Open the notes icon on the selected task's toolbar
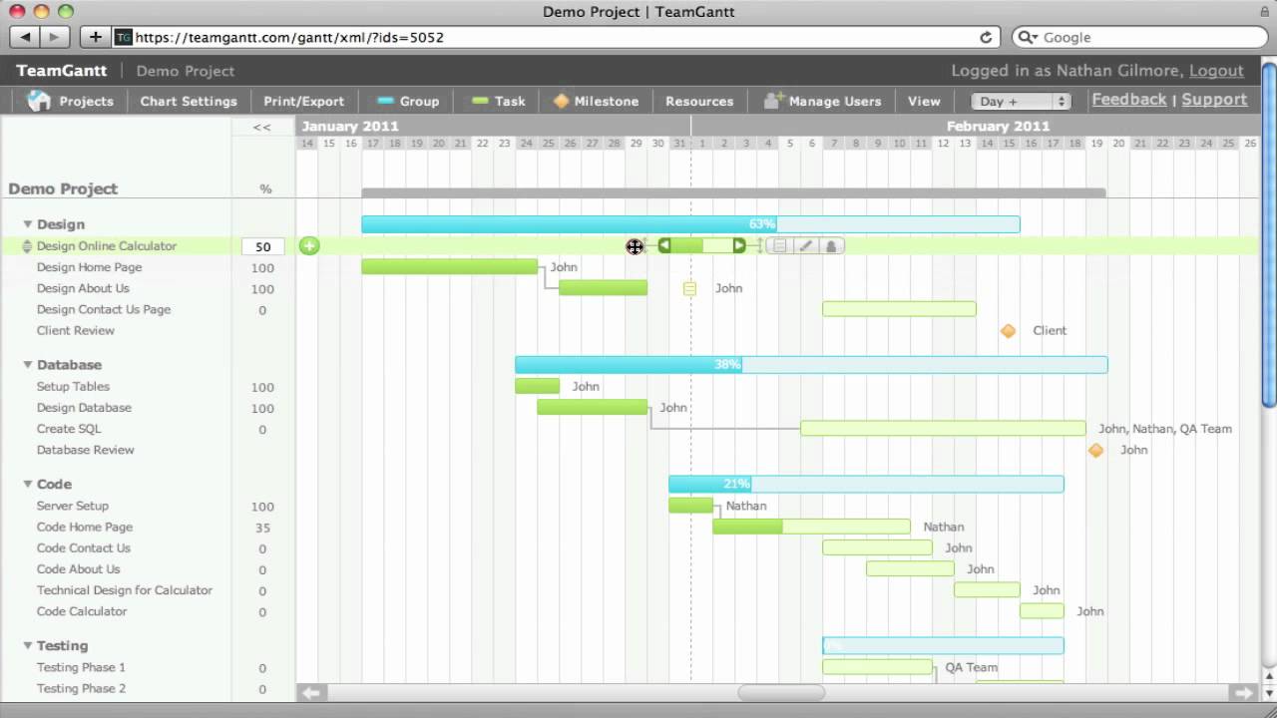1277x718 pixels. pyautogui.click(x=780, y=245)
